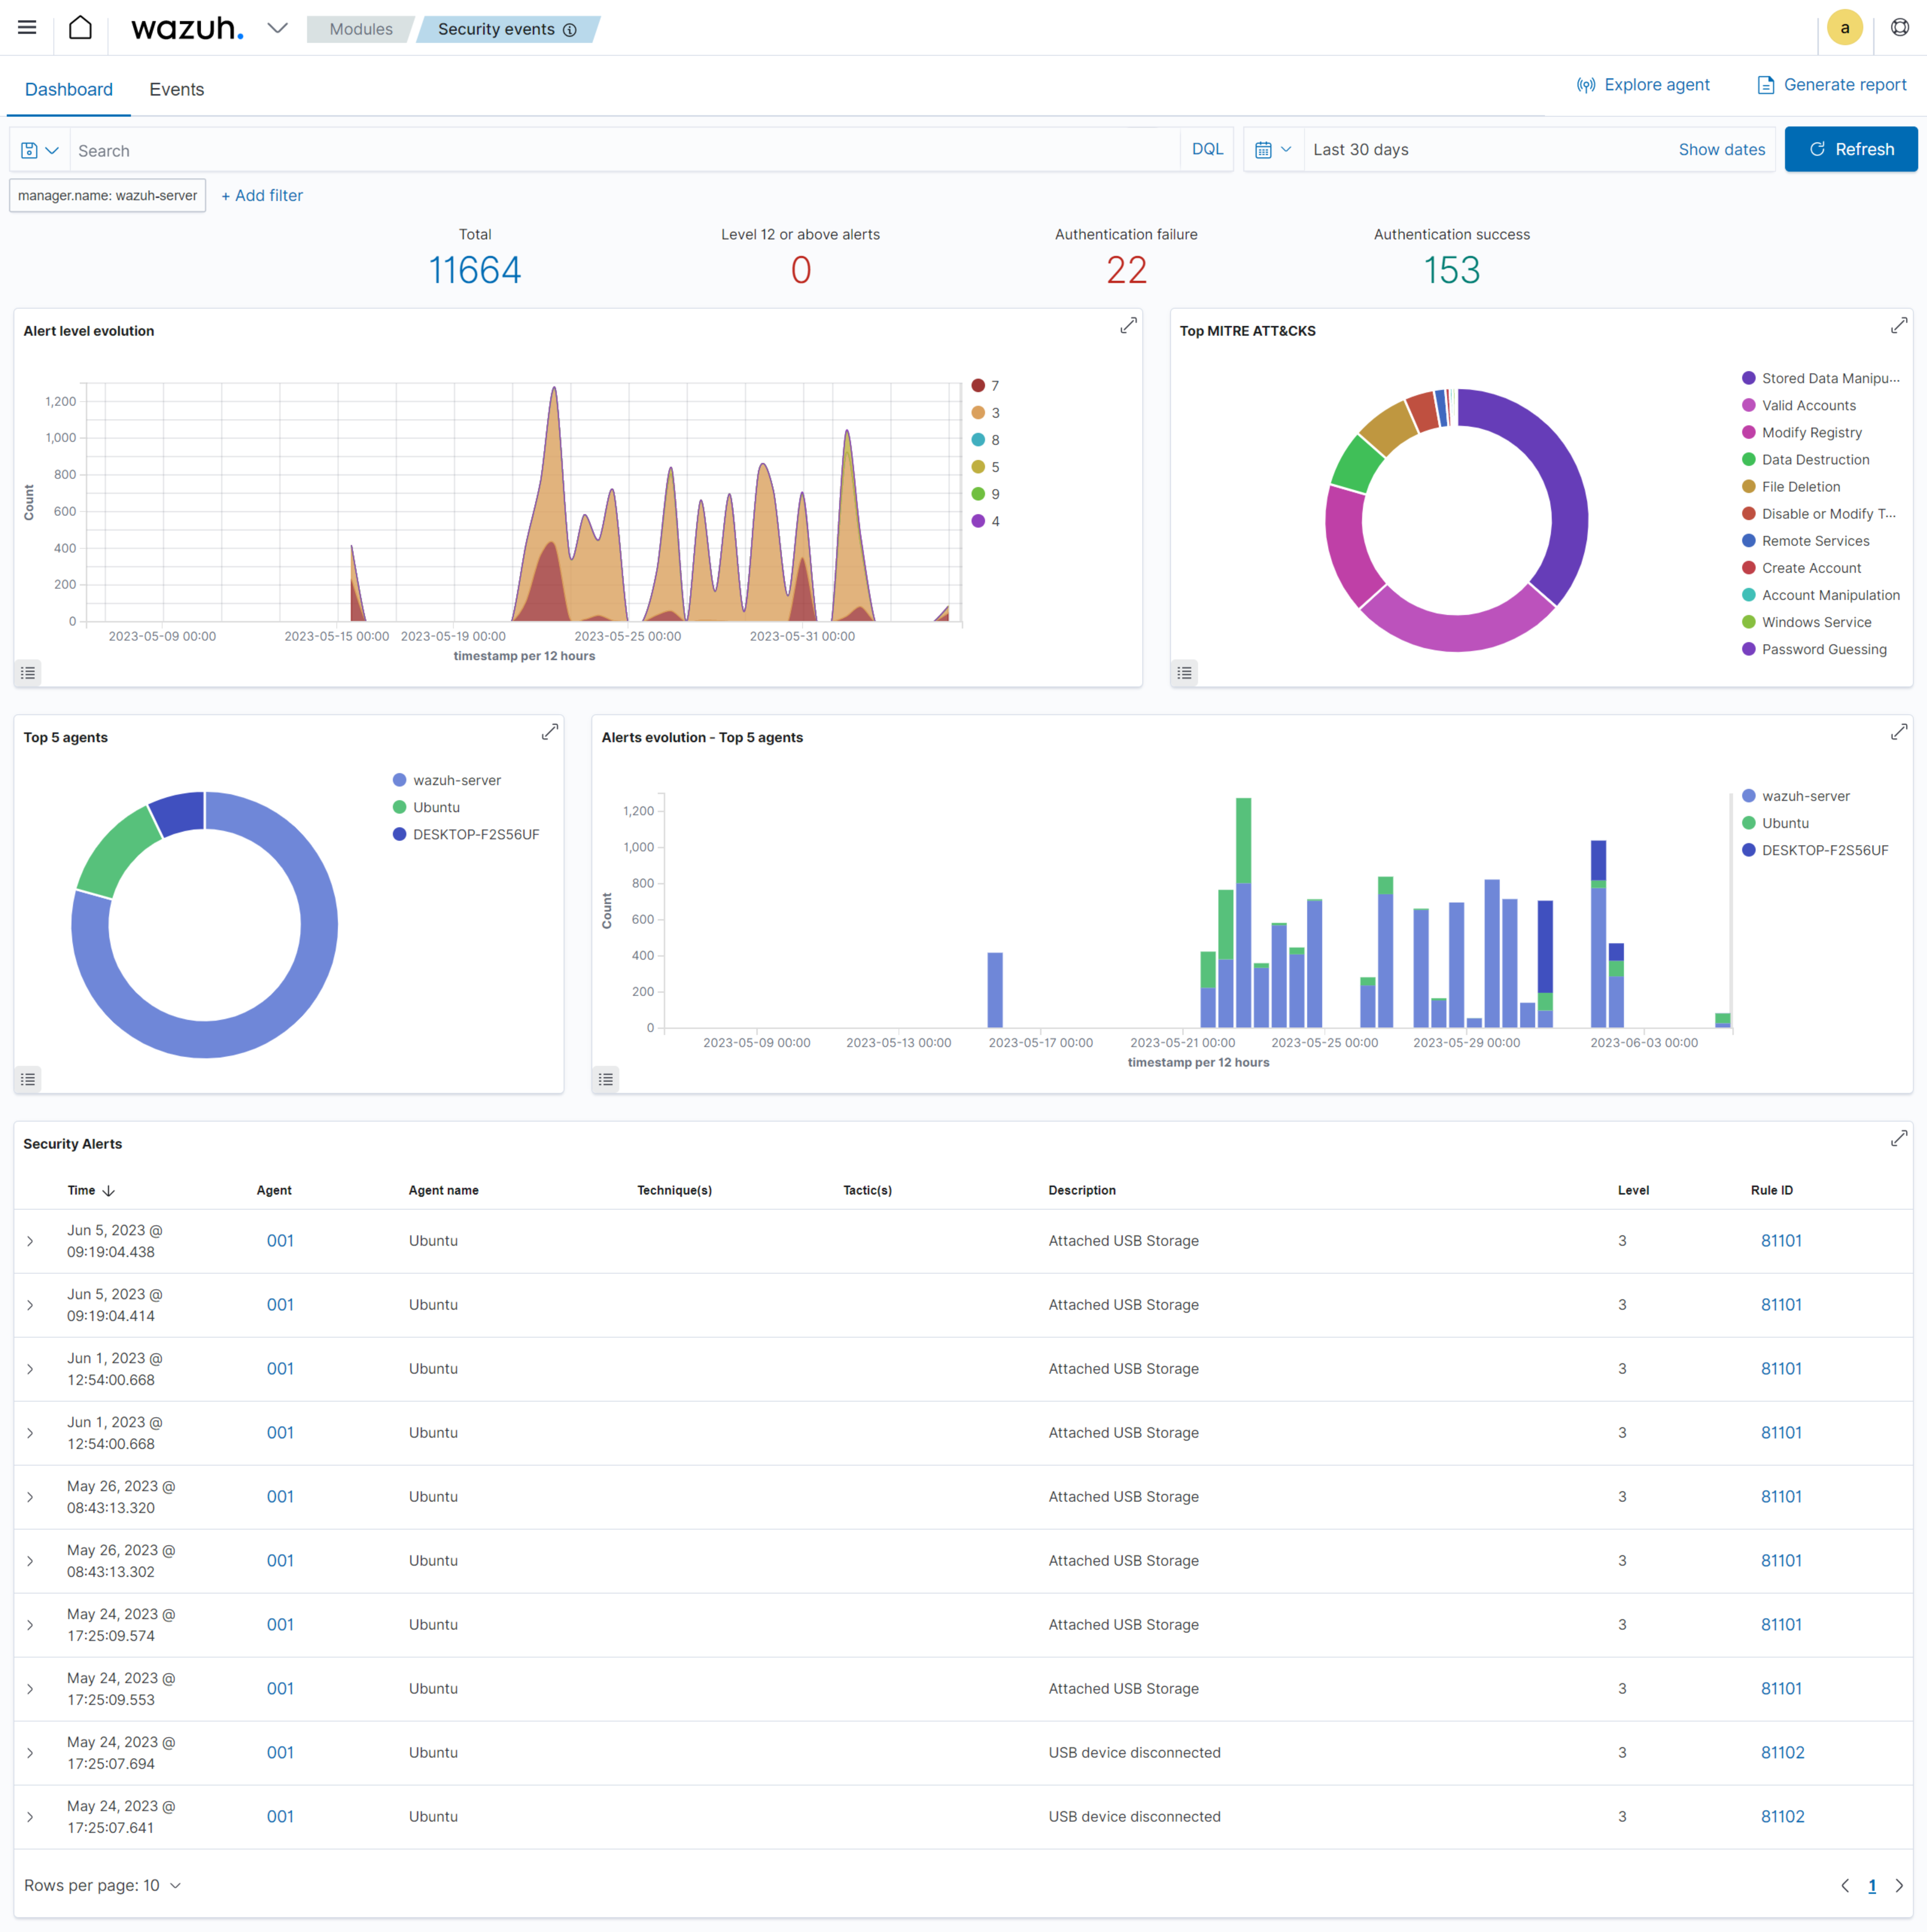The height and width of the screenshot is (1932, 1927).
Task: Select Valid Accounts legend item
Action: 1799,405
